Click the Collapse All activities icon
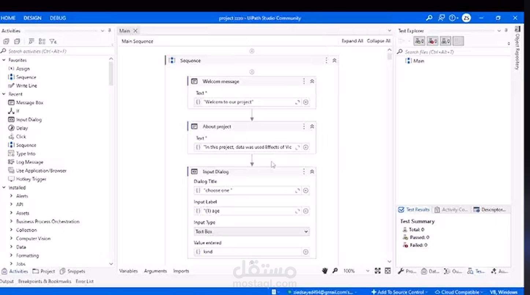Image resolution: width=530 pixels, height=295 pixels. coord(17,41)
